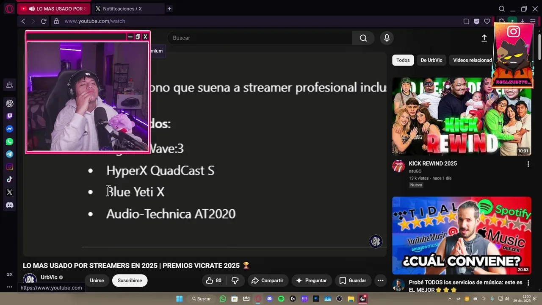Activate voice search microphone
542x305 pixels.
387,38
